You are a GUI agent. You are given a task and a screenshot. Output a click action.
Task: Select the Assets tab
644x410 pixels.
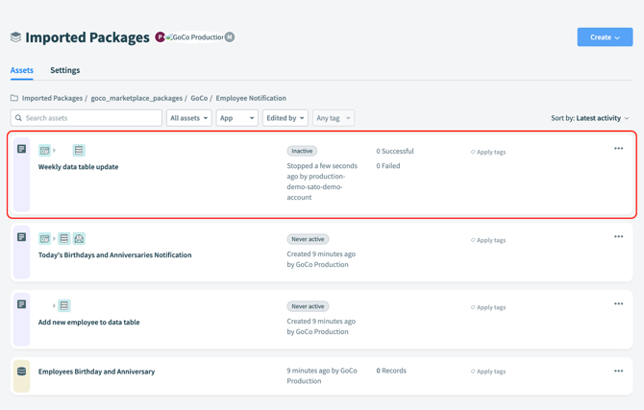(x=21, y=70)
